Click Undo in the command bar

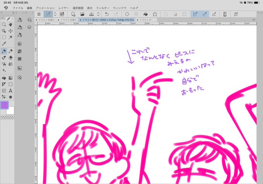tap(107, 14)
